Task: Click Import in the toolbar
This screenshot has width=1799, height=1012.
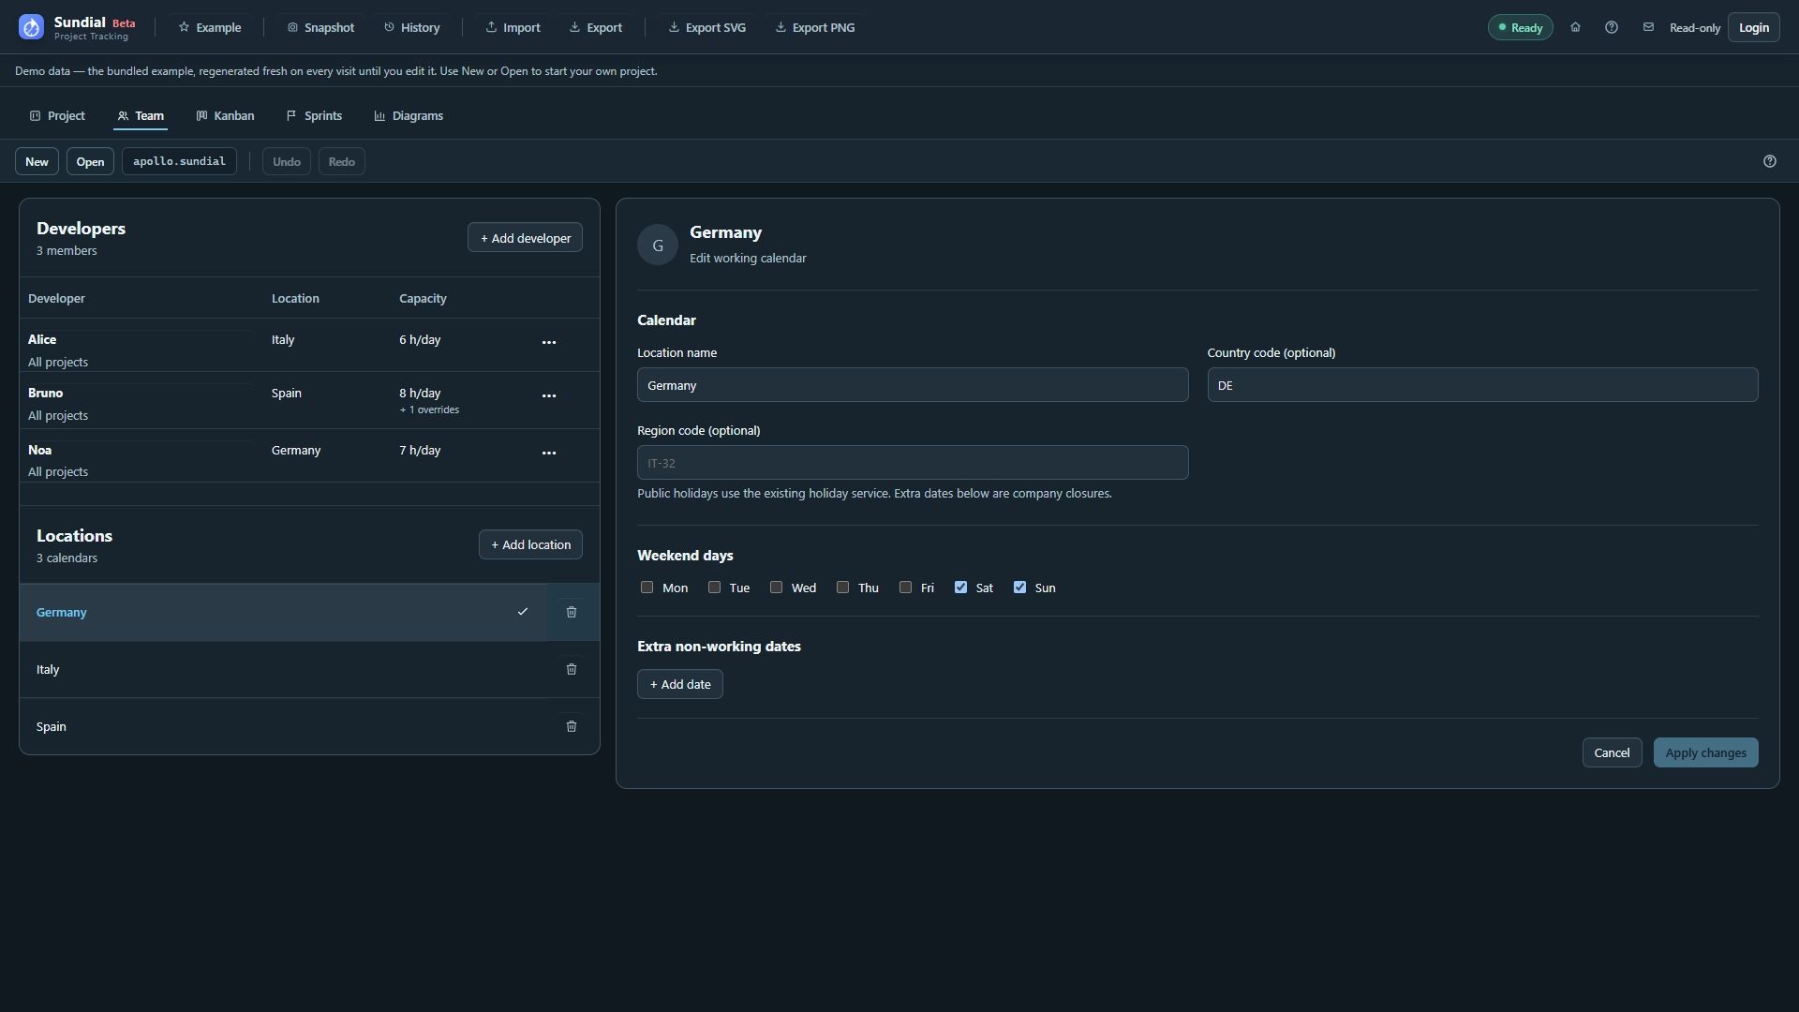Action: pyautogui.click(x=513, y=27)
